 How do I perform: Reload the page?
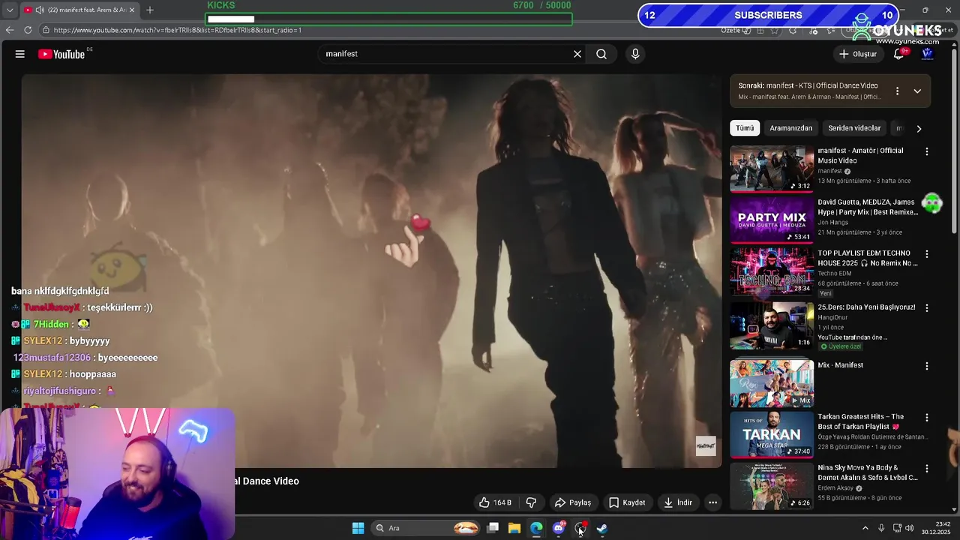(28, 30)
